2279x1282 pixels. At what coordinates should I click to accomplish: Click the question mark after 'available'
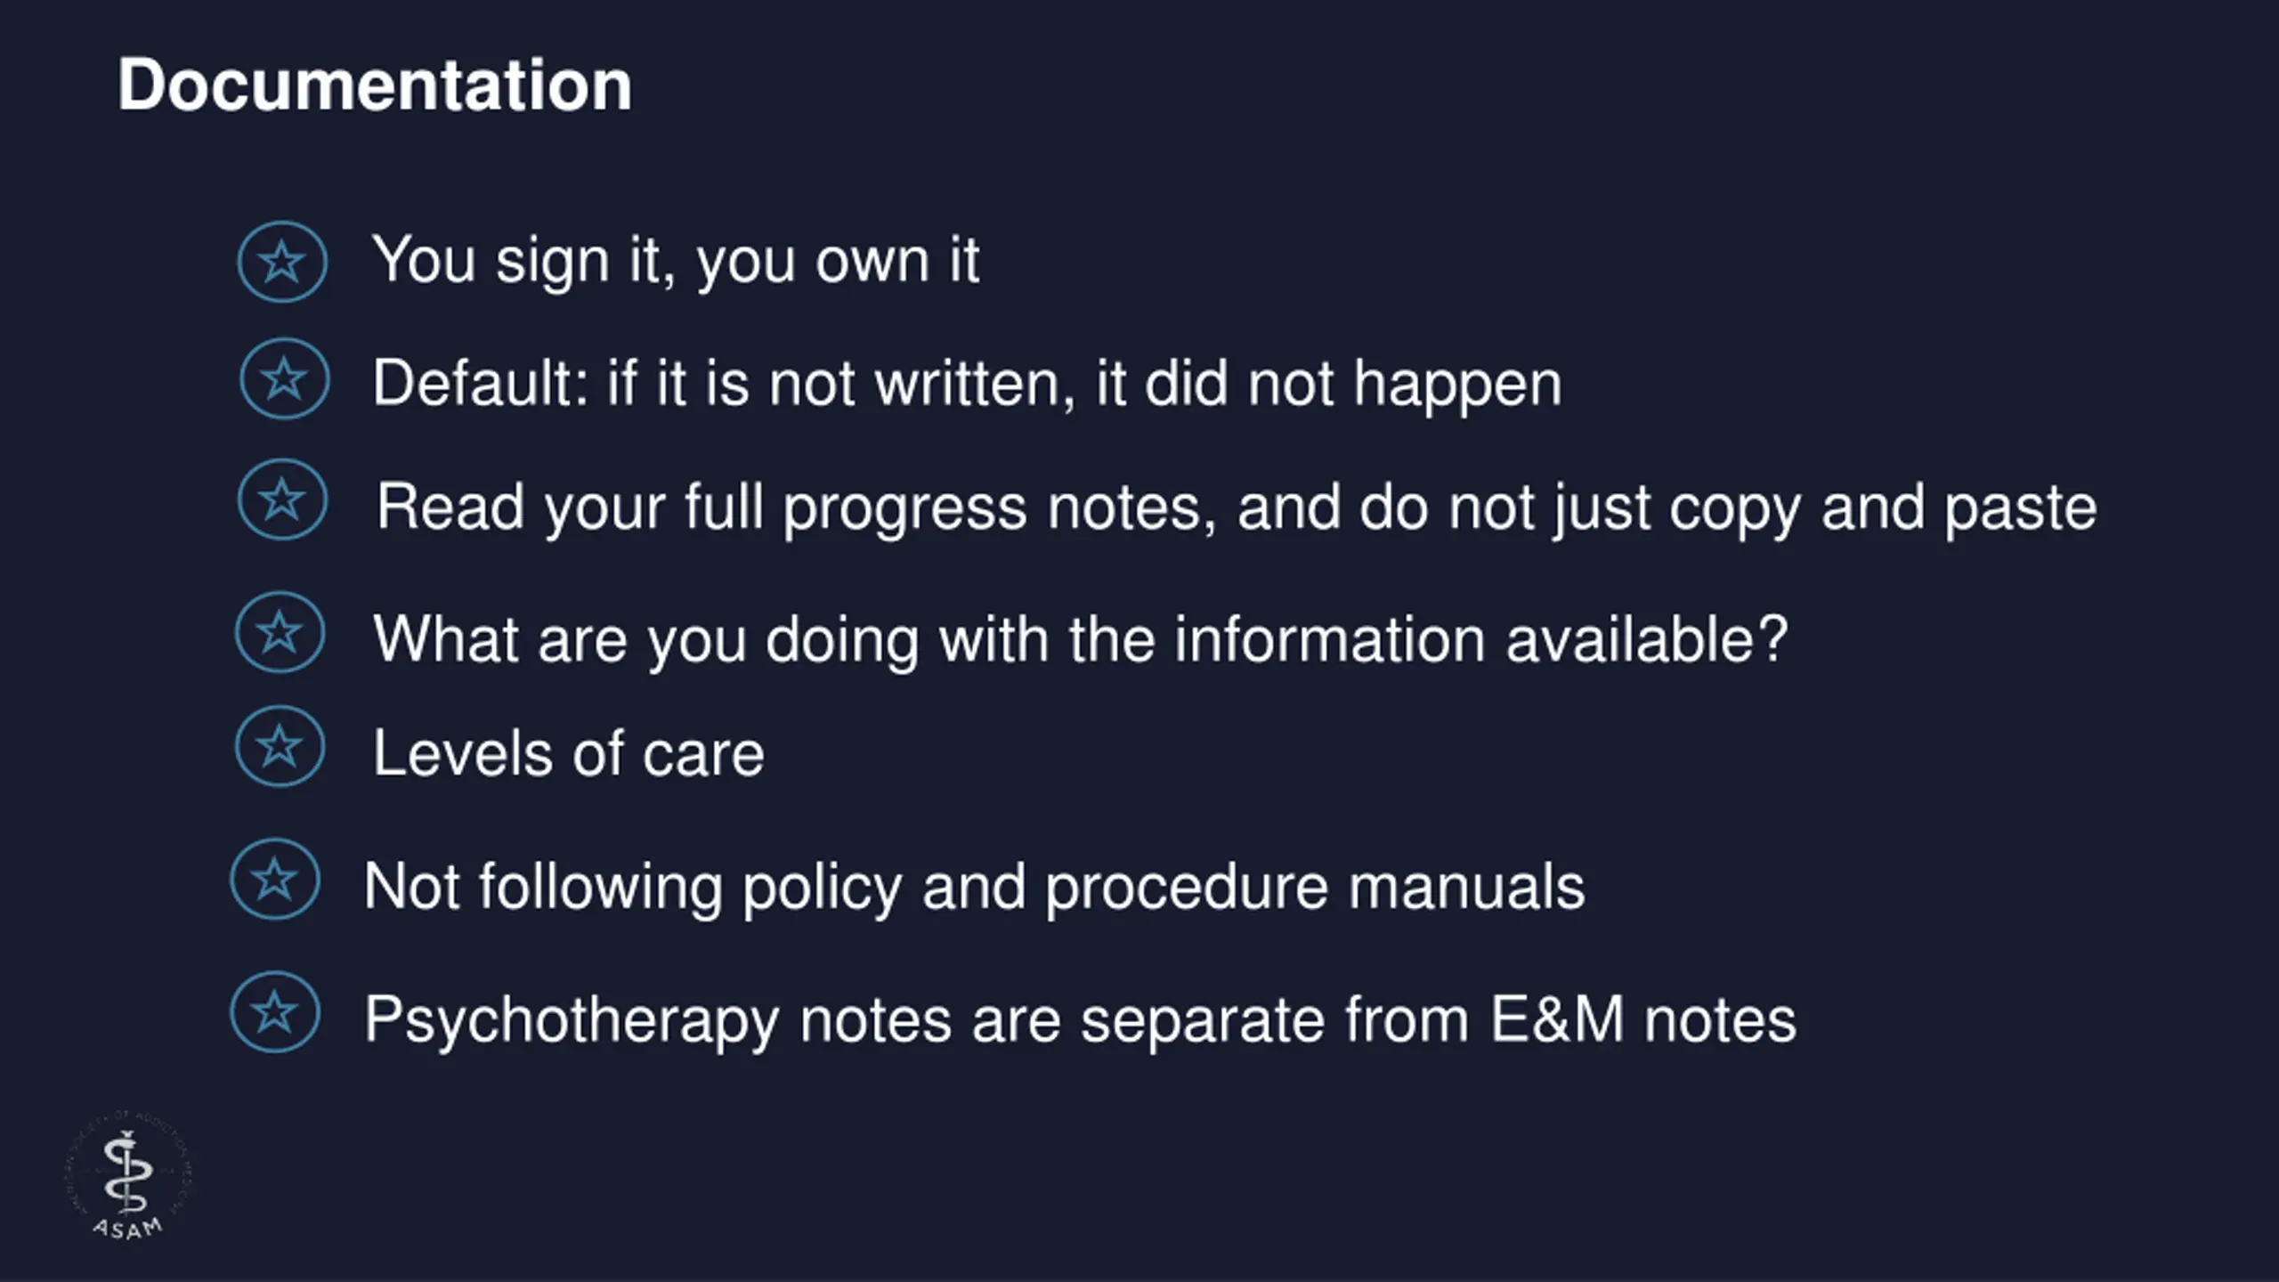click(1772, 637)
